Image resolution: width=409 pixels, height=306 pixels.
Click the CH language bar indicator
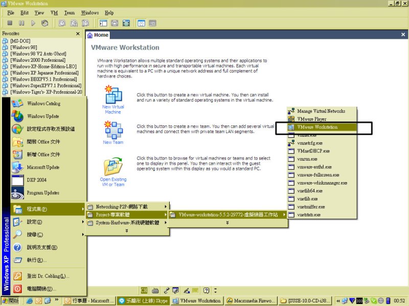pos(144,290)
